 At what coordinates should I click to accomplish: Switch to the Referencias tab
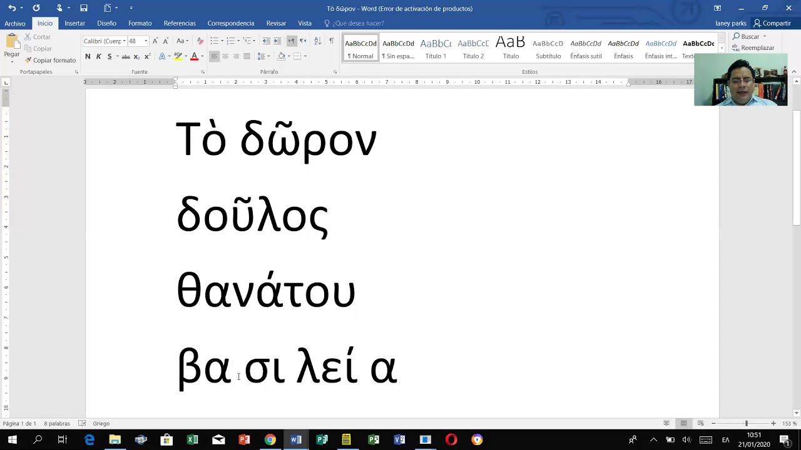point(180,23)
